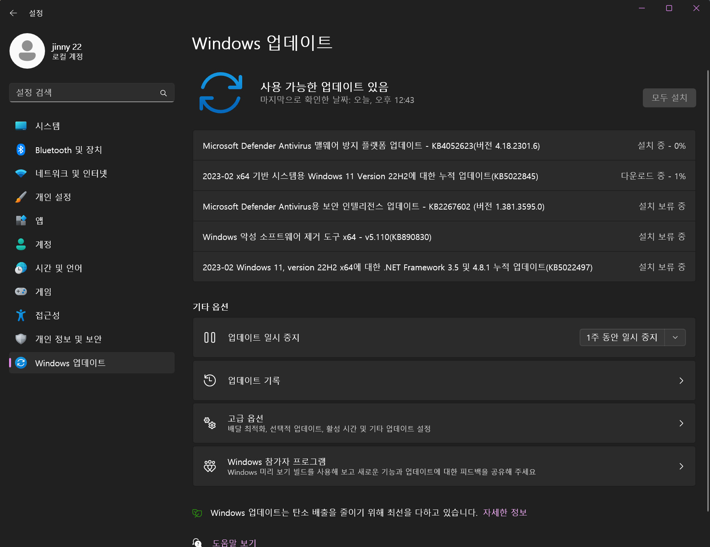Go to 네트워크 및 인터넷 settings
The width and height of the screenshot is (710, 547).
[x=92, y=173]
